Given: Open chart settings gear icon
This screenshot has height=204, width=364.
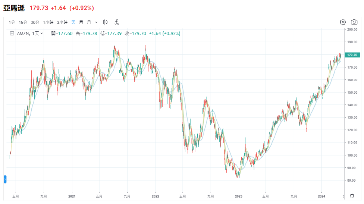Looking at the screenshot, I should [x=343, y=22].
